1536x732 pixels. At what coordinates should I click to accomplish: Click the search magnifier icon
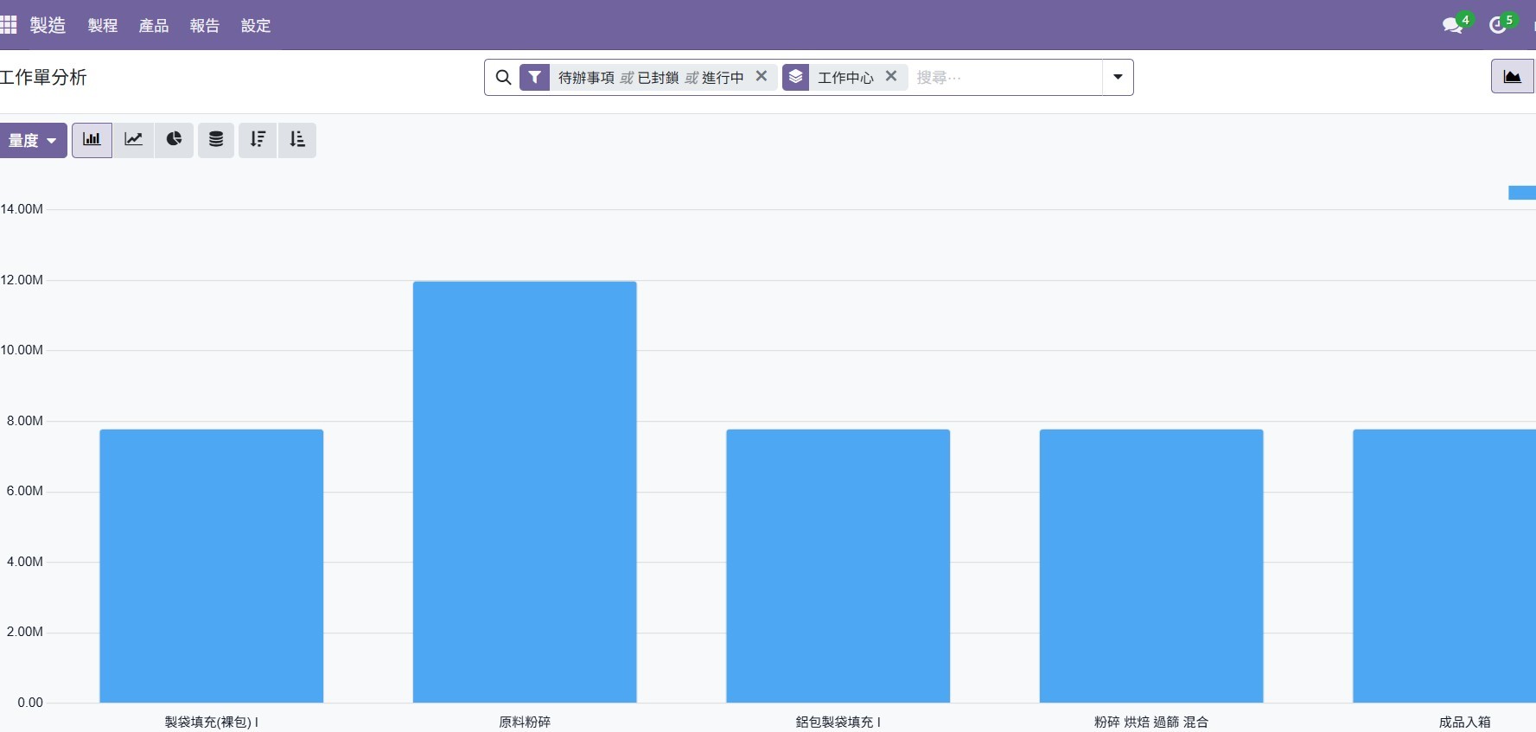pyautogui.click(x=503, y=78)
